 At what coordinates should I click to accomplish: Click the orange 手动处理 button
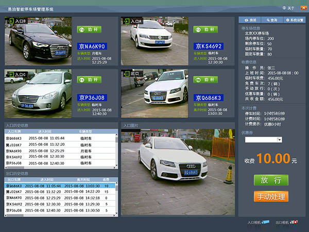(x=271, y=196)
